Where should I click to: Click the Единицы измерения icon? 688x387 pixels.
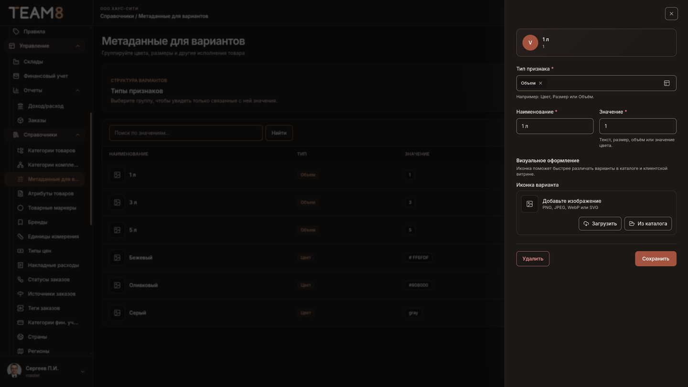(21, 236)
